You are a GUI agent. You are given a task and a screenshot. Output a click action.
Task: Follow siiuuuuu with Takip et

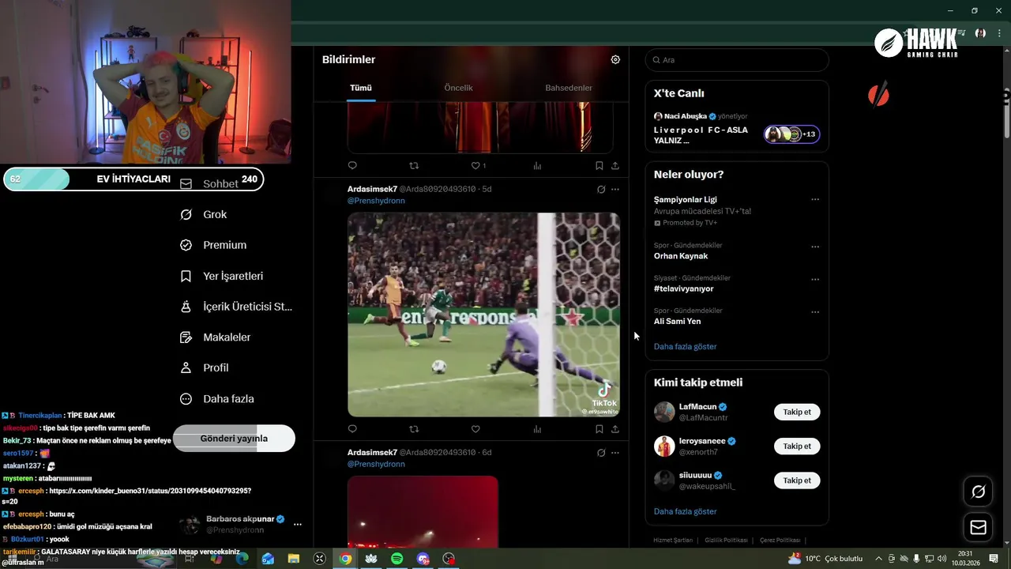pyautogui.click(x=797, y=480)
